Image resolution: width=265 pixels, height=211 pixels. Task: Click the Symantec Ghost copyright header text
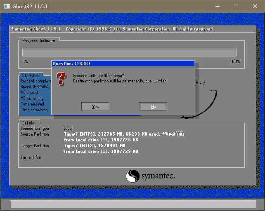point(112,29)
